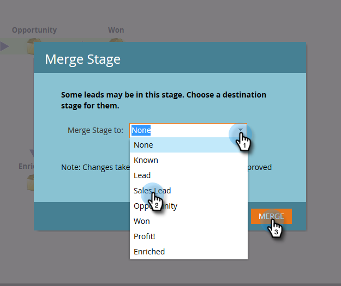The width and height of the screenshot is (341, 286).
Task: Click the Merge Stage dialog title bar
Action: 170,58
